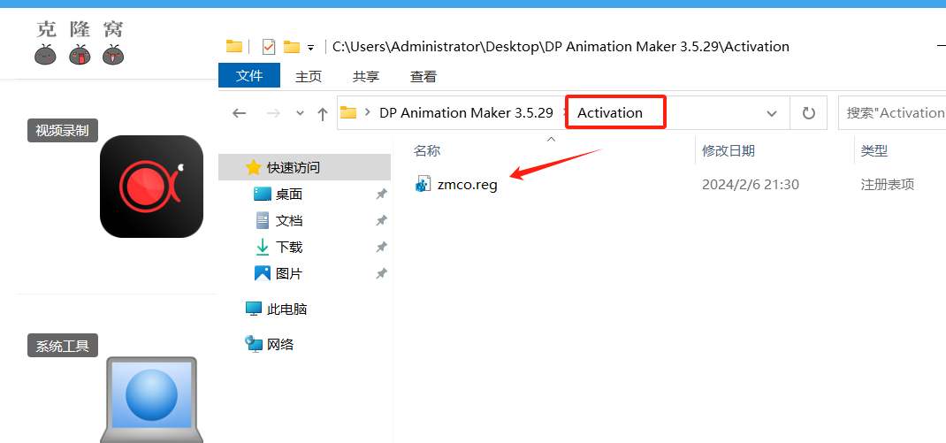Sort by 类型 column header
This screenshot has width=946, height=443.
(874, 151)
